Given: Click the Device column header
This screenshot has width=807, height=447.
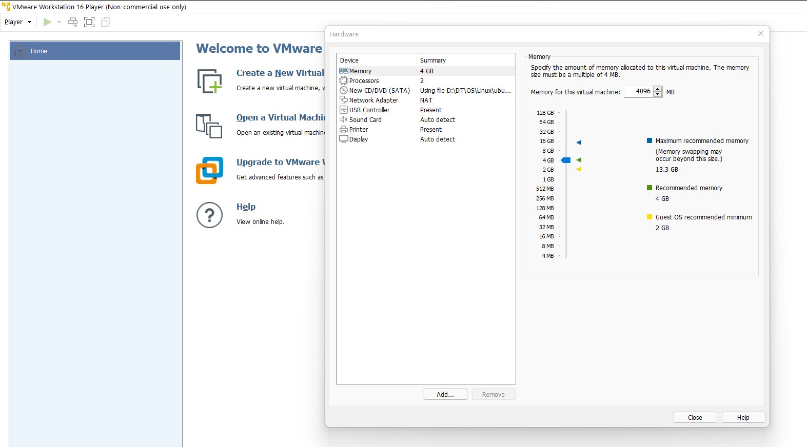Looking at the screenshot, I should (377, 60).
